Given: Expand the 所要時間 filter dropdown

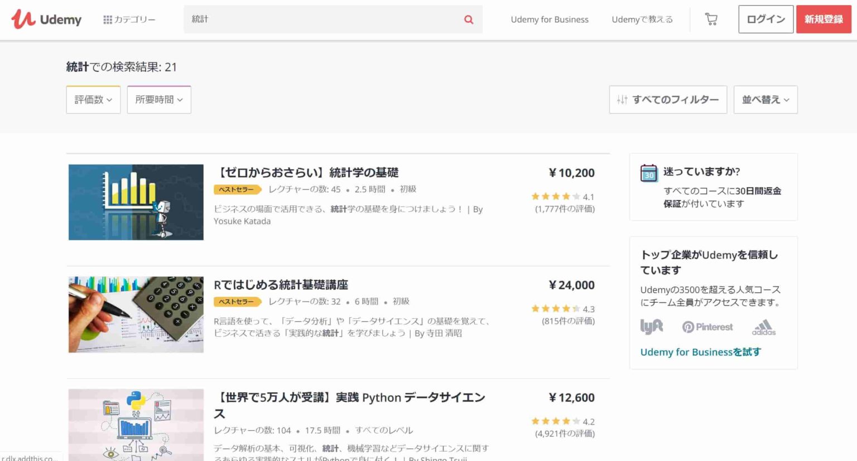Looking at the screenshot, I should [159, 100].
